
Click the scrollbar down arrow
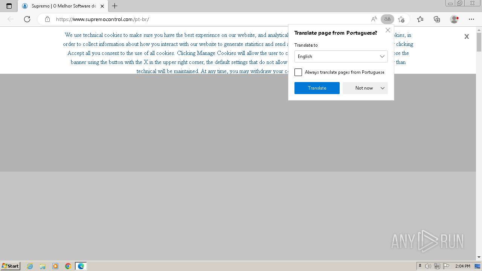pos(479,257)
